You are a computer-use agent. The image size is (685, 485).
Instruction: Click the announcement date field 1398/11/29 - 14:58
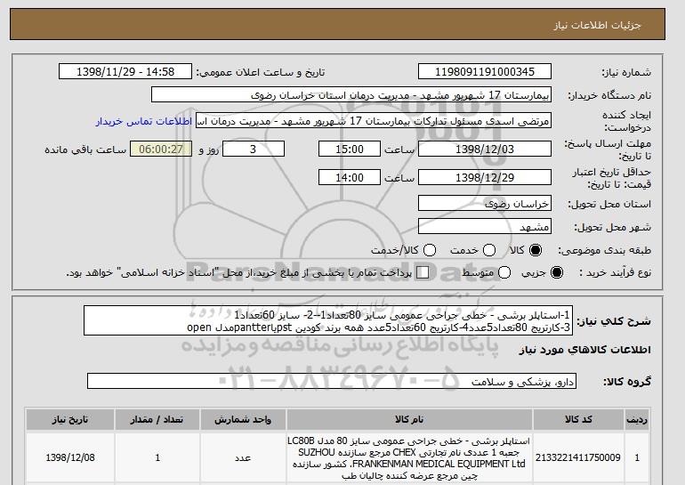(125, 72)
